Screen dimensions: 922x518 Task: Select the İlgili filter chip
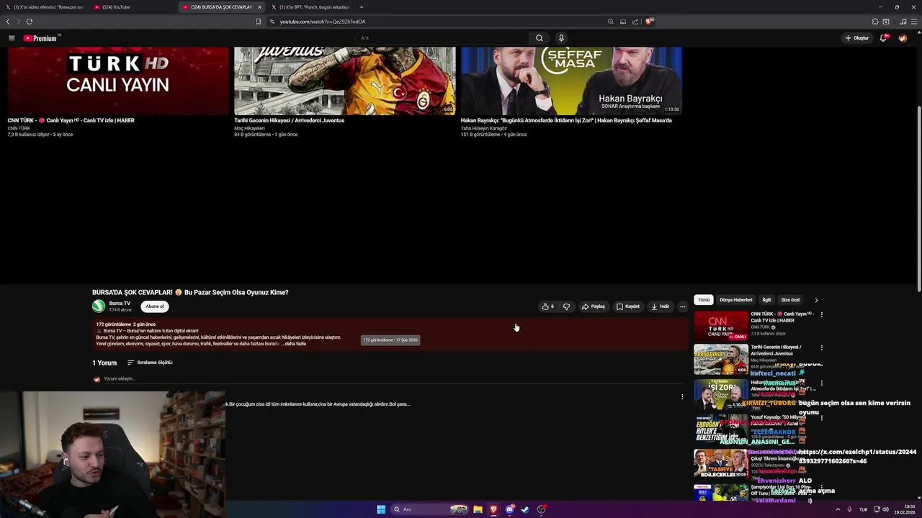[x=766, y=300]
